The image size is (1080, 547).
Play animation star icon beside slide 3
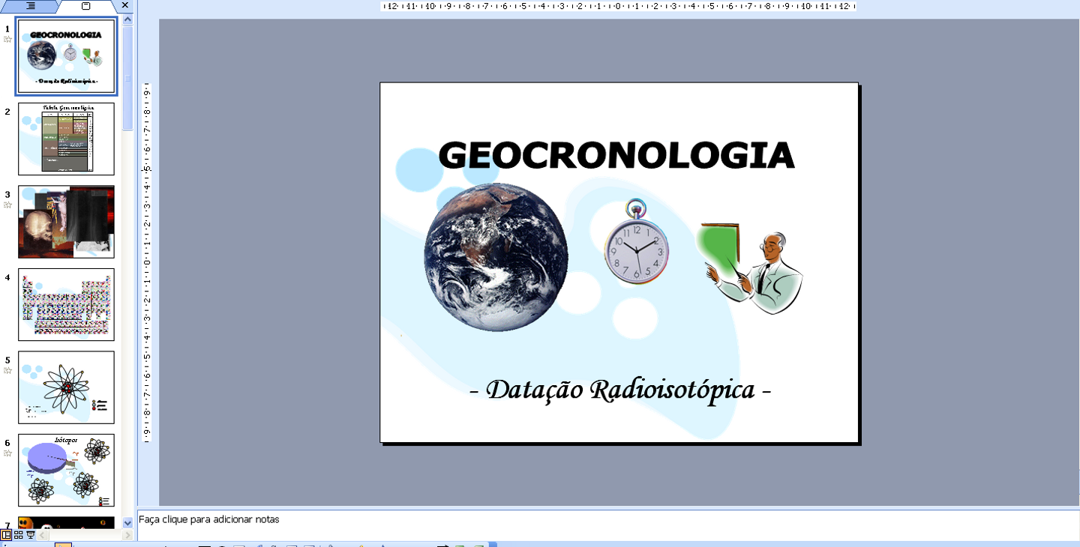[7, 205]
